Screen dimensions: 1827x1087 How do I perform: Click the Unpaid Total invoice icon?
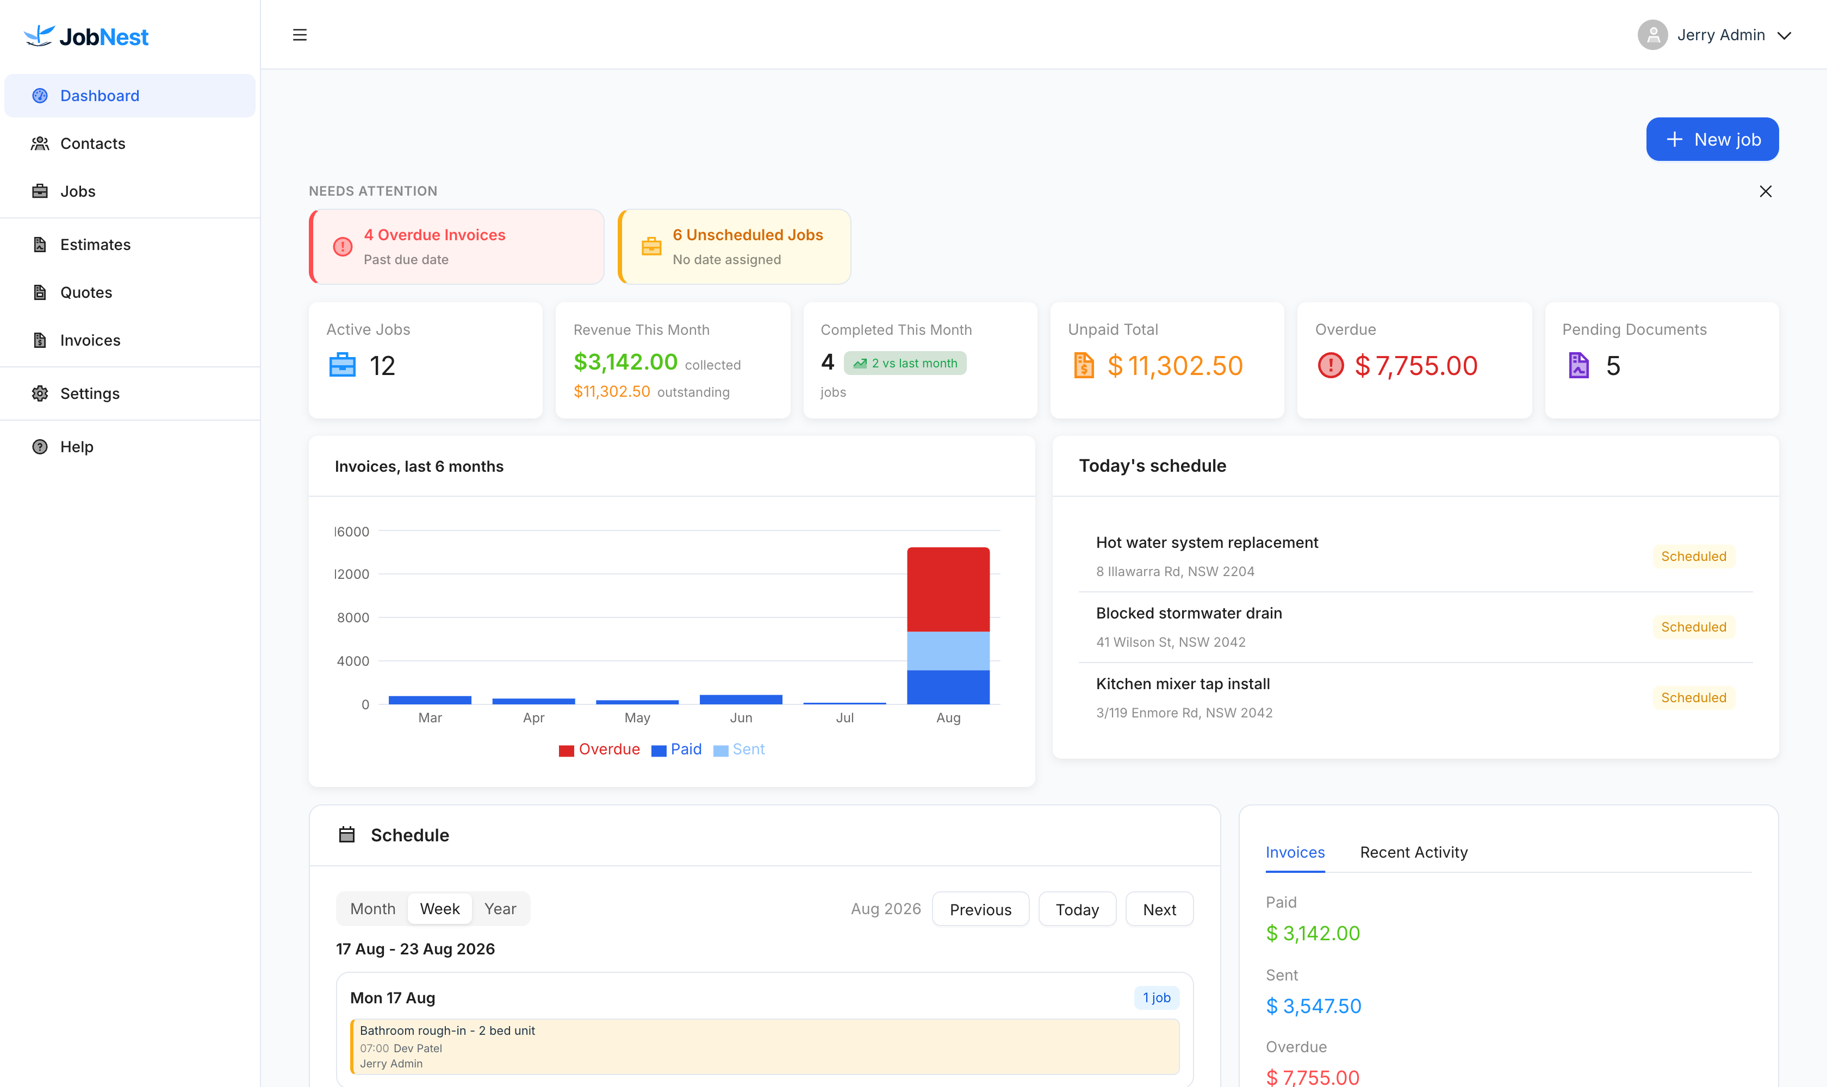coord(1084,365)
